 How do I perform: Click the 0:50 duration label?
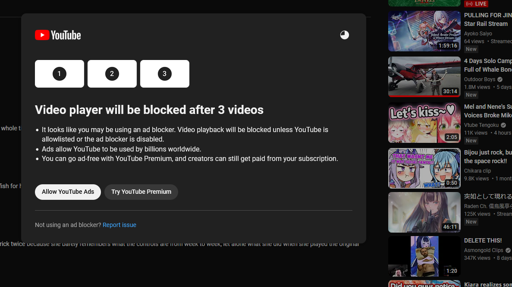(x=452, y=183)
